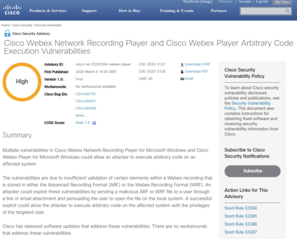This screenshot has height=239, width=297.
Task: Click the Subscribe button
Action: click(x=252, y=171)
